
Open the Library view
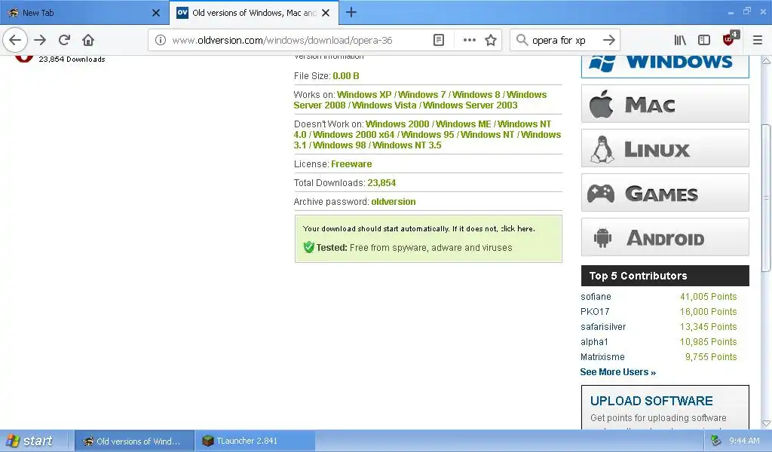pos(680,40)
